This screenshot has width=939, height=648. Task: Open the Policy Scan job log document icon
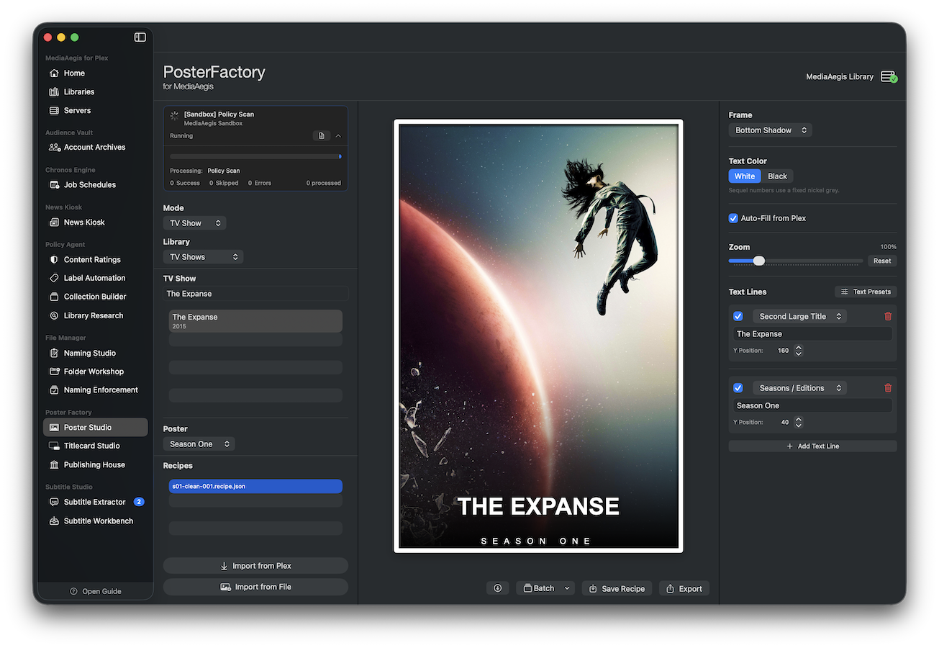tap(322, 136)
